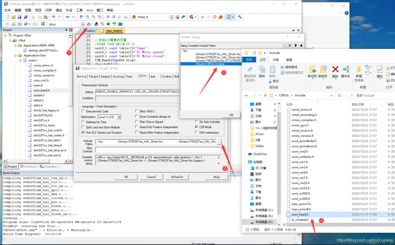
Task: Switch to Functions tab in project pane
Action: coord(28,166)
